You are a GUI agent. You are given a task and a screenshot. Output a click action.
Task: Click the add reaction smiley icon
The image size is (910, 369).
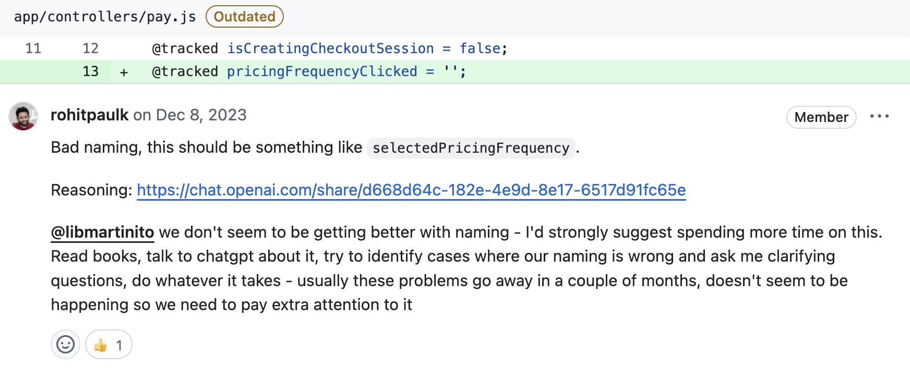pos(65,345)
